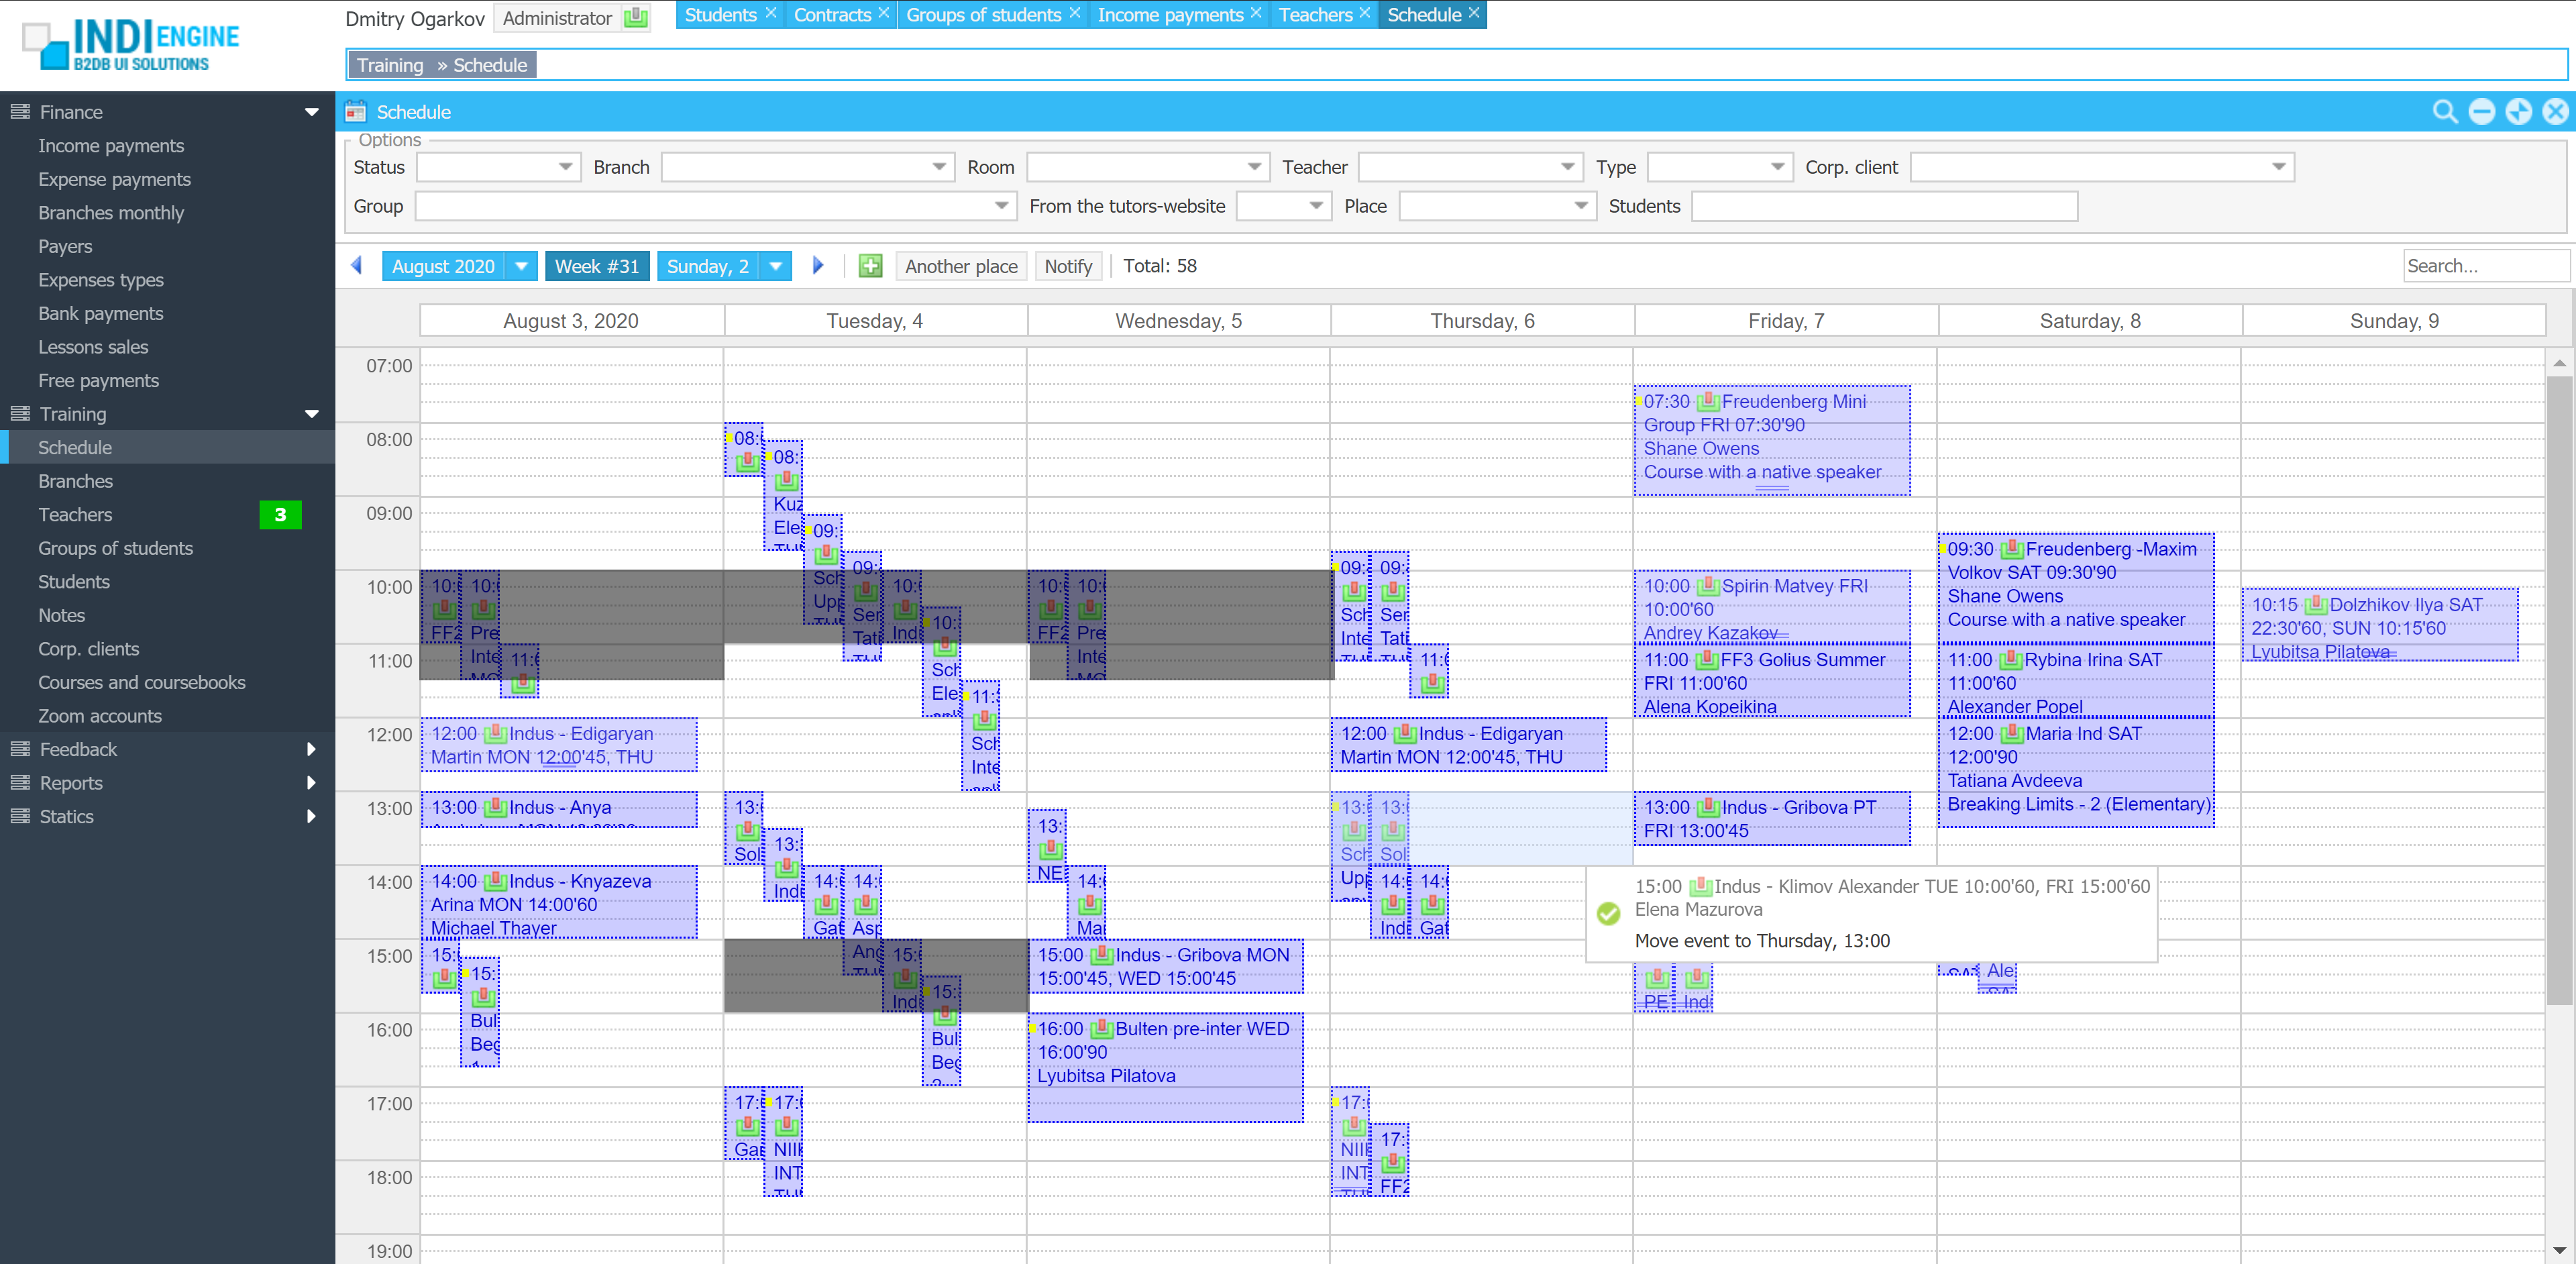Close the Students tab
2576x1264 pixels.
pos(771,14)
